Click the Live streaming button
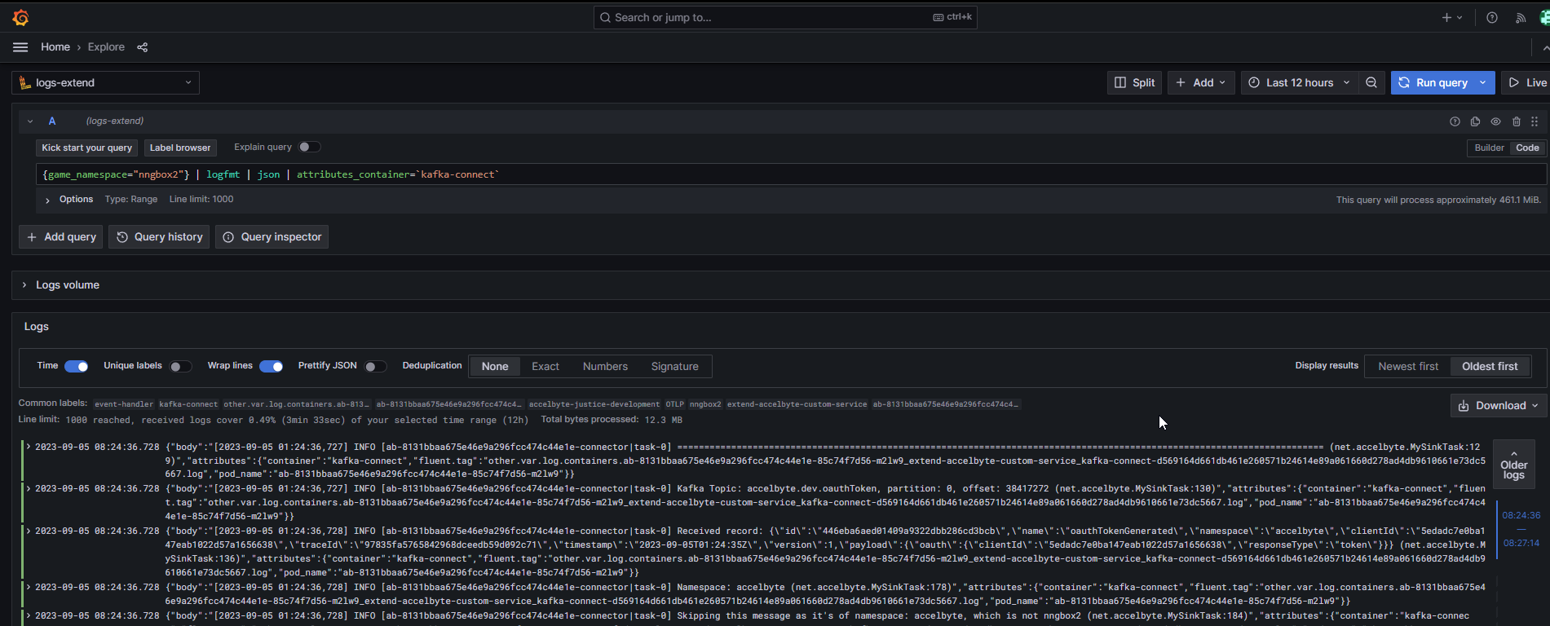Screen dimensions: 1550x626 pyautogui.click(x=1526, y=82)
